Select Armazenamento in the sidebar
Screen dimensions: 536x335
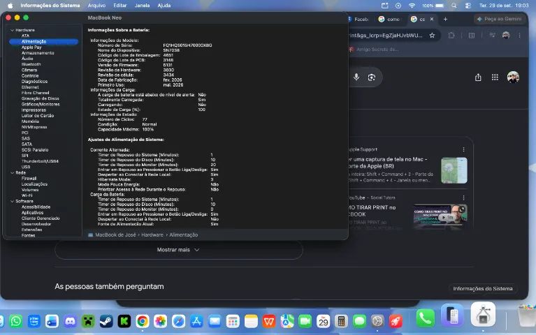click(38, 53)
